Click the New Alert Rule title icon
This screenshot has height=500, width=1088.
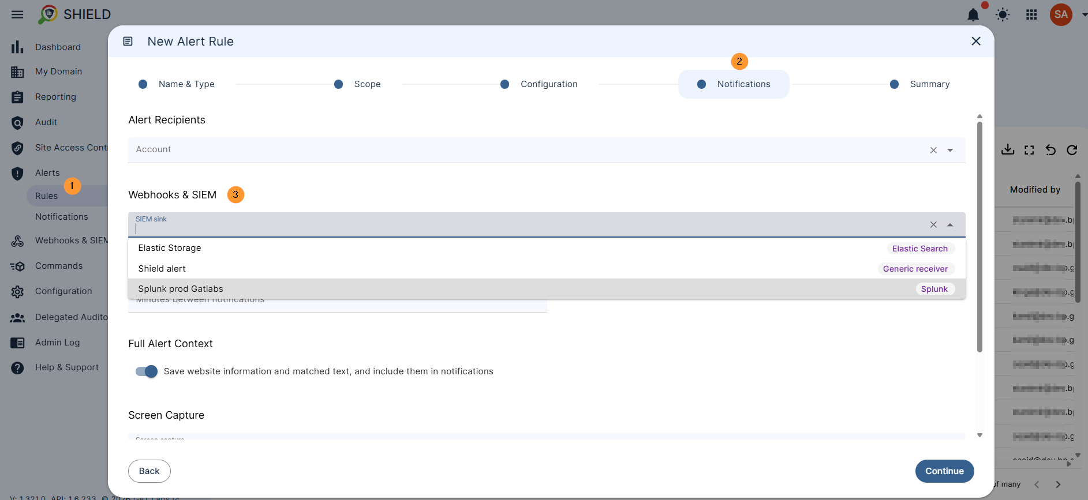click(128, 42)
